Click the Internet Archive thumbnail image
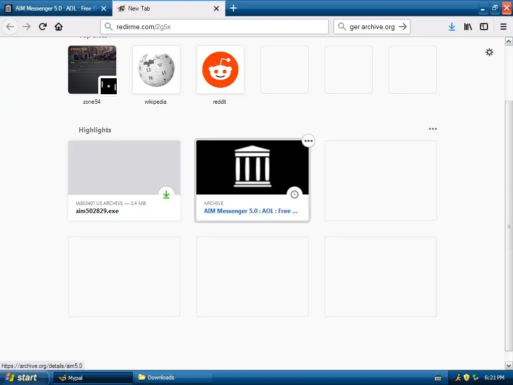Screen dimensions: 513x385 point(252,167)
